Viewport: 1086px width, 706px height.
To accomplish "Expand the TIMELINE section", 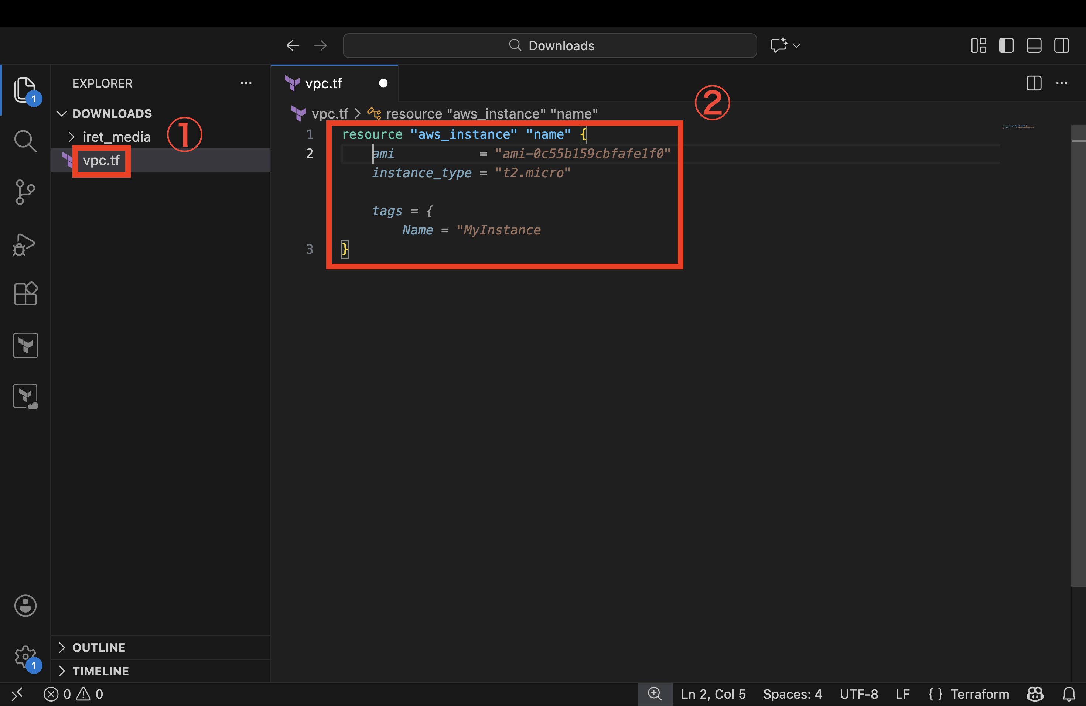I will coord(100,671).
